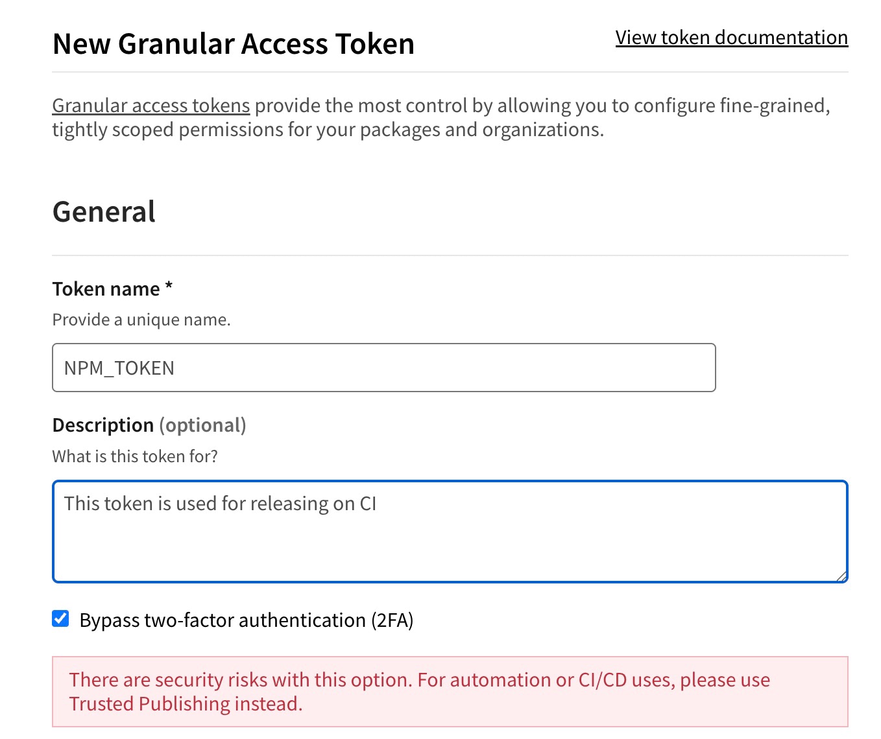The width and height of the screenshot is (881, 739).
Task: Focus the Description text area
Action: click(x=450, y=532)
